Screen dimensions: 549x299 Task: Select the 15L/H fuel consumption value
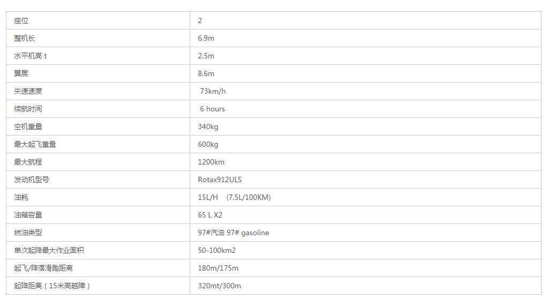(x=208, y=197)
